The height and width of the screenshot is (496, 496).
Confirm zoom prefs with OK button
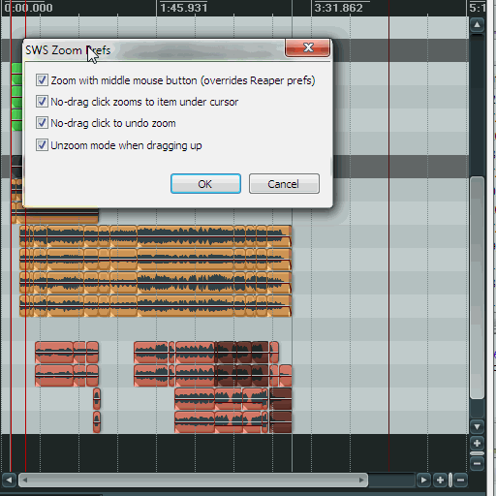pyautogui.click(x=205, y=184)
